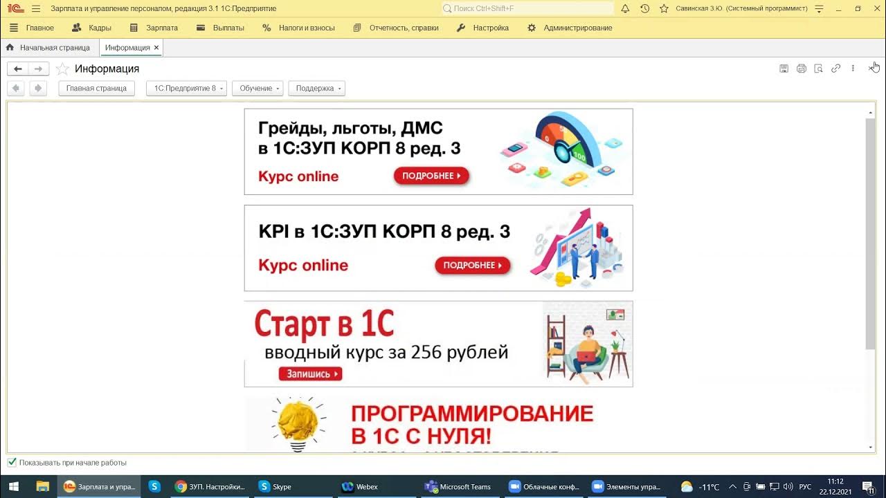The width and height of the screenshot is (886, 498).
Task: Open notifications bell icon
Action: pyautogui.click(x=625, y=8)
